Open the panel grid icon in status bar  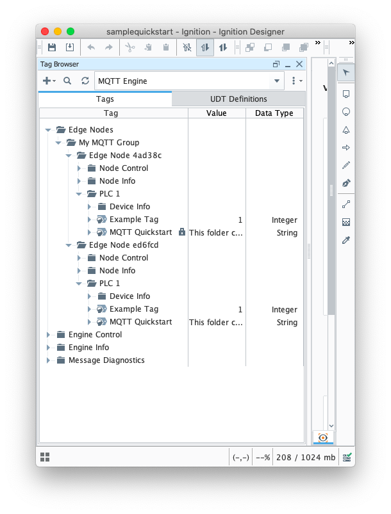coord(45,457)
